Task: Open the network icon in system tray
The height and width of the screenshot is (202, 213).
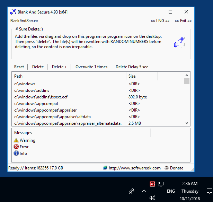Action: tap(161, 184)
